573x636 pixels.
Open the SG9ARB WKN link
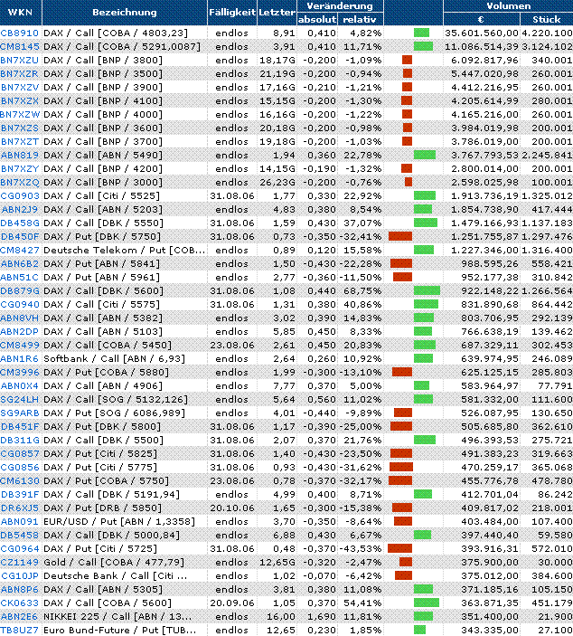tap(20, 413)
